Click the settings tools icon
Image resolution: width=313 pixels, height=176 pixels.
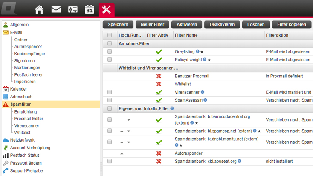tap(107, 9)
